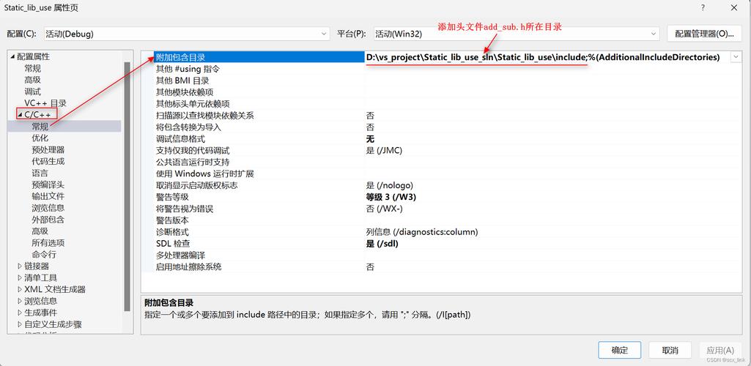Expand the 浏览信息 collapsed node arrow

click(20, 301)
